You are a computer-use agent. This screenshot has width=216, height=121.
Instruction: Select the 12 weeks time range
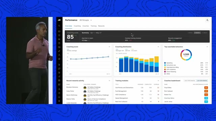(205, 33)
